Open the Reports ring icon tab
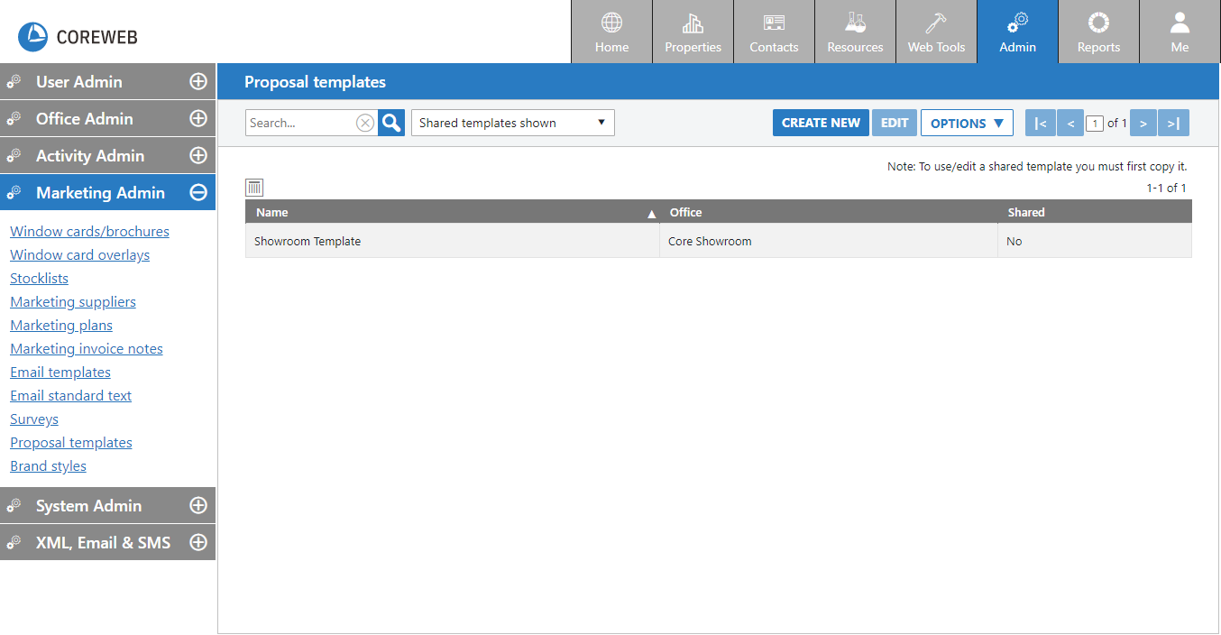The image size is (1221, 635). (x=1098, y=32)
